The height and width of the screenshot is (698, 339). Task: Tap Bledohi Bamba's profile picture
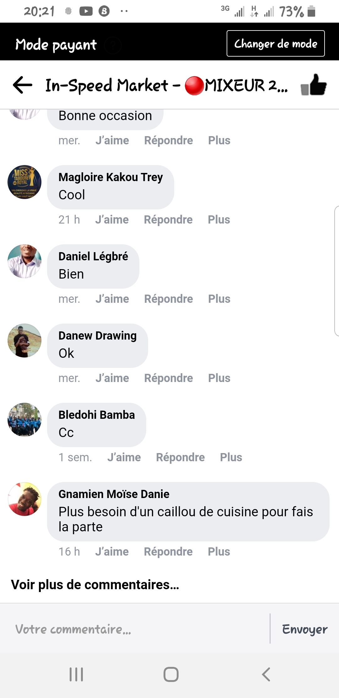pyautogui.click(x=24, y=420)
